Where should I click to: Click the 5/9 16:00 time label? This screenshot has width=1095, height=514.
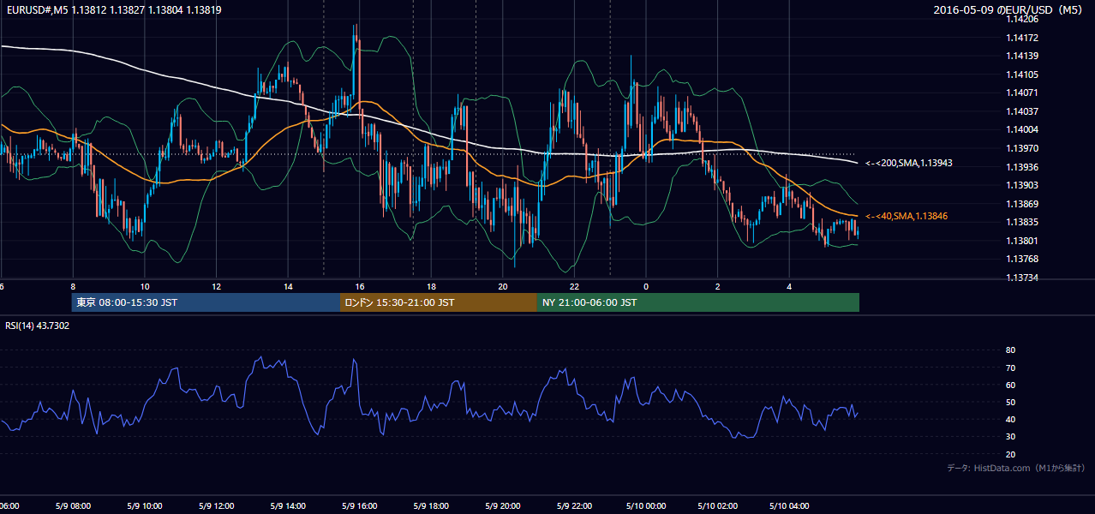(359, 506)
